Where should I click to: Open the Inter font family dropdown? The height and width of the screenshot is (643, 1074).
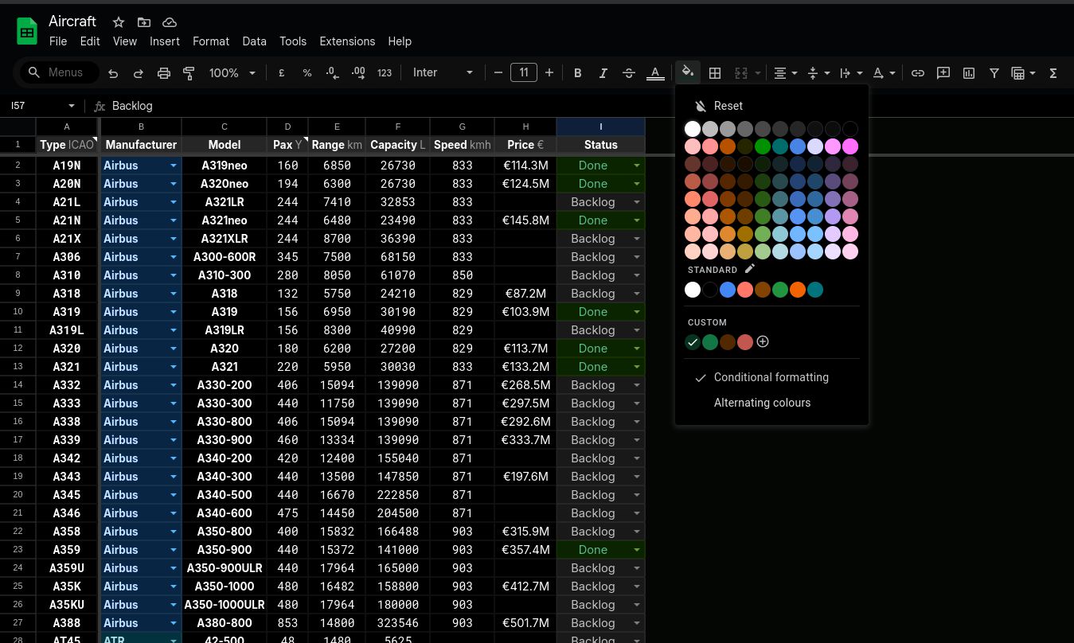(443, 73)
